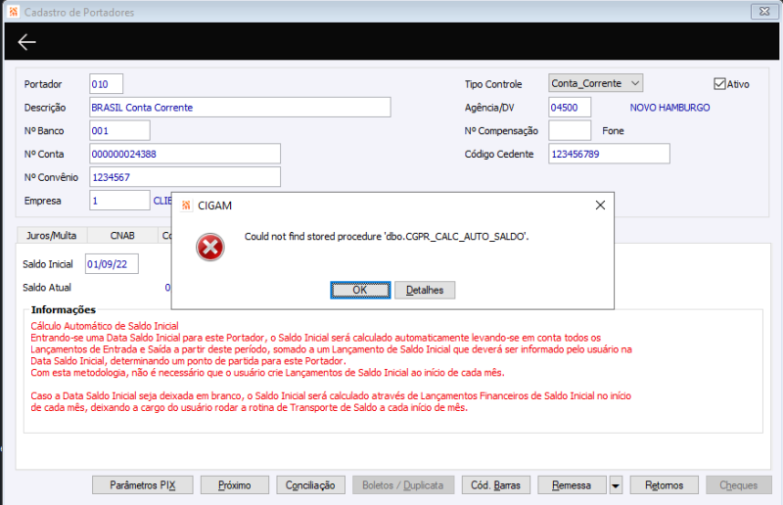783x505 pixels.
Task: Click the Tipo Controle label
Action: point(493,84)
